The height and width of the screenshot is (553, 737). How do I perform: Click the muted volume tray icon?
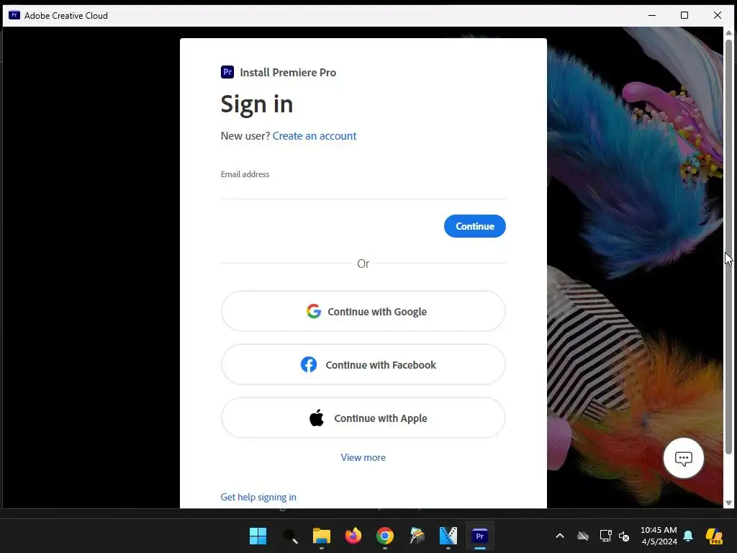point(624,536)
